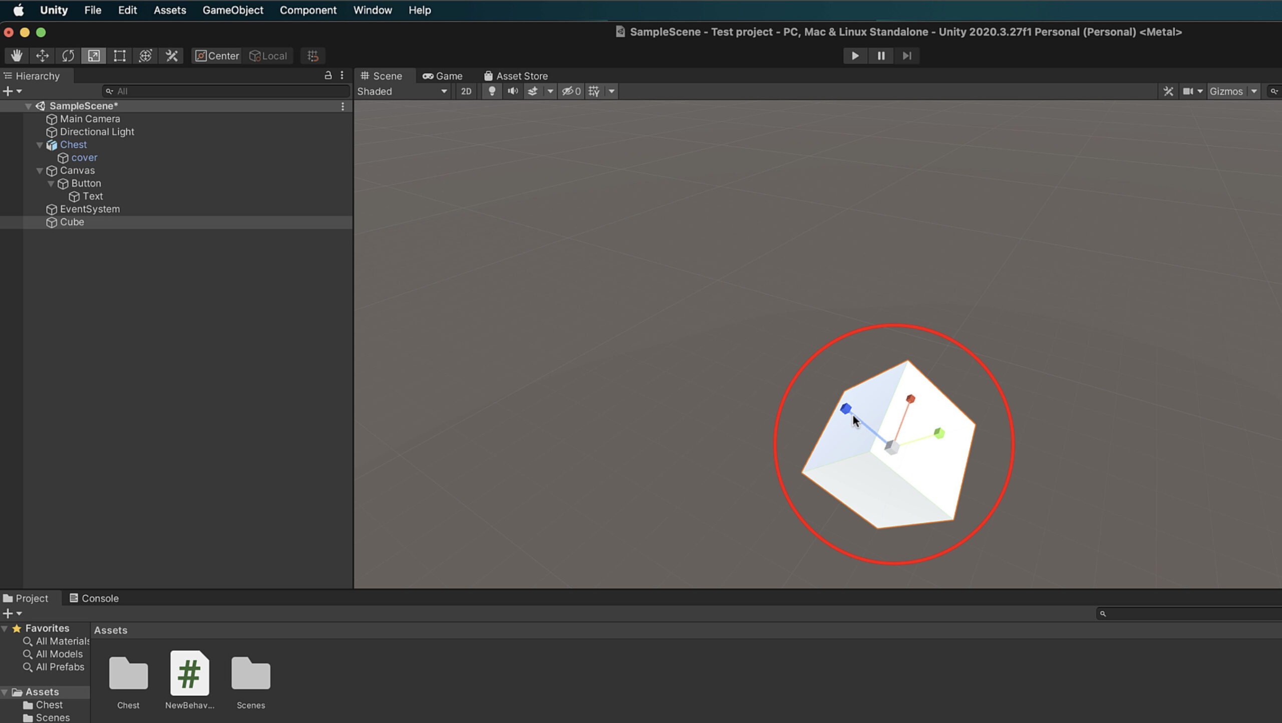This screenshot has height=723, width=1282.
Task: Toggle scene lighting bulb icon
Action: tap(492, 91)
